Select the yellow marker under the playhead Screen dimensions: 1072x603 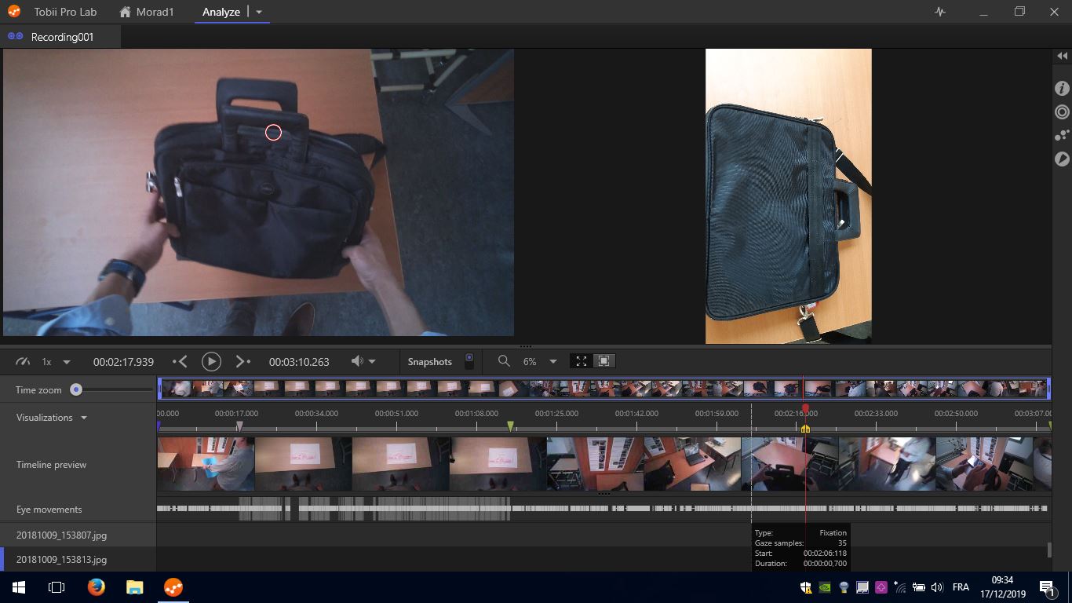[x=805, y=428]
